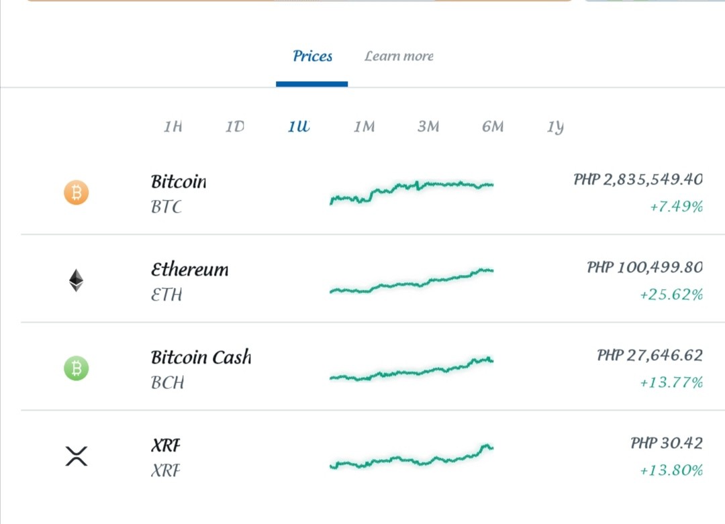Choose the 1W time range
The width and height of the screenshot is (725, 524).
(299, 126)
